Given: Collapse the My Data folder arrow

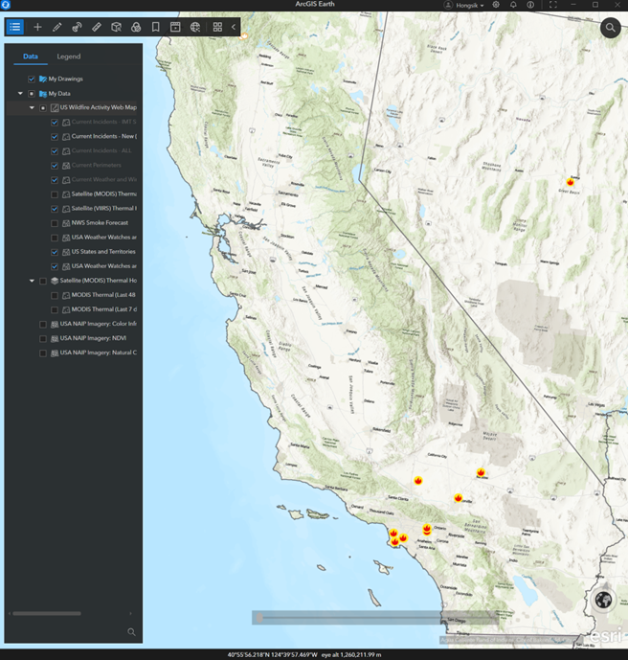Looking at the screenshot, I should click(20, 94).
